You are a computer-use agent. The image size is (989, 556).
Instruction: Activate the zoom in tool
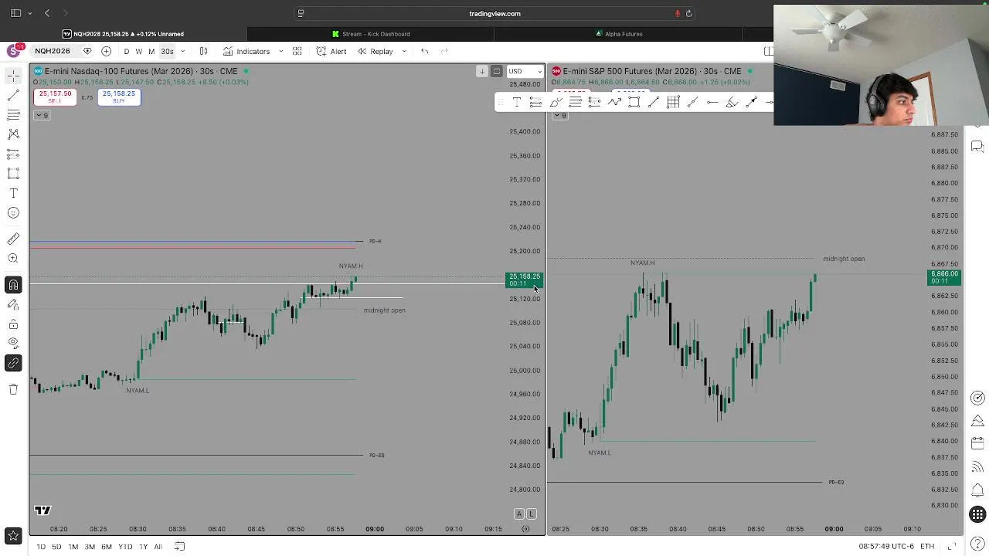pos(13,259)
